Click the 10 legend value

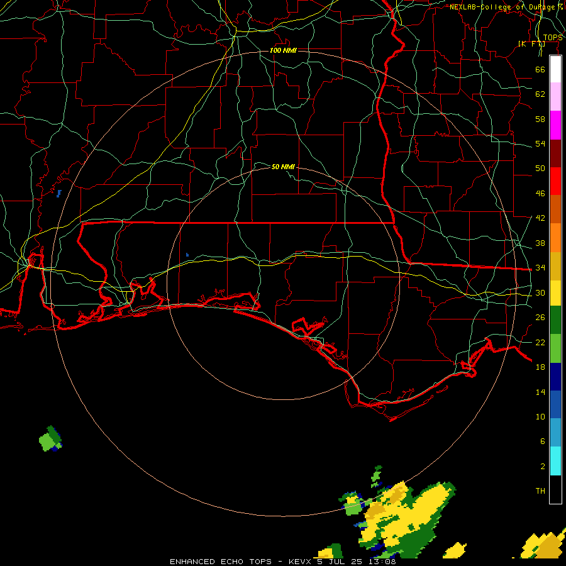coord(540,416)
